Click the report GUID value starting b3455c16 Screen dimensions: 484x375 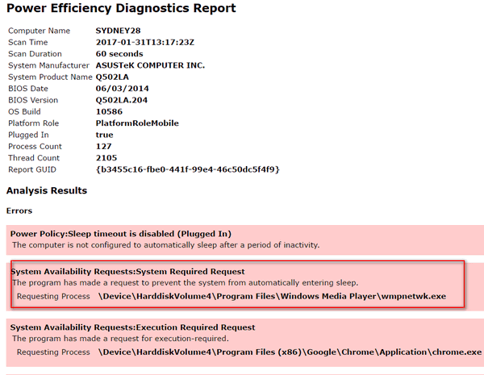click(188, 169)
